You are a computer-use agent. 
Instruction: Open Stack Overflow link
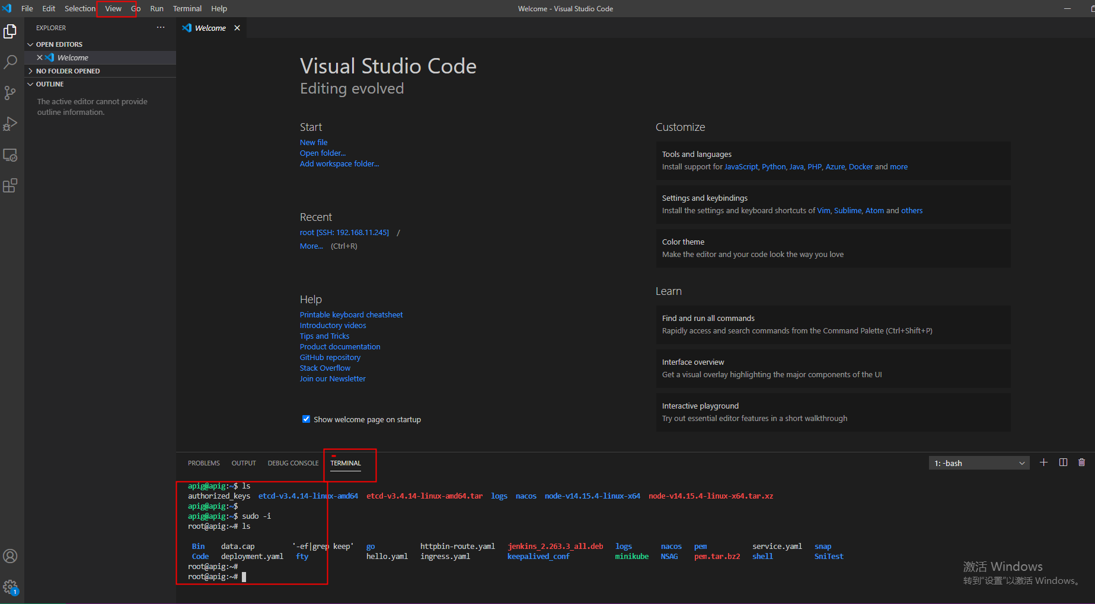(325, 368)
